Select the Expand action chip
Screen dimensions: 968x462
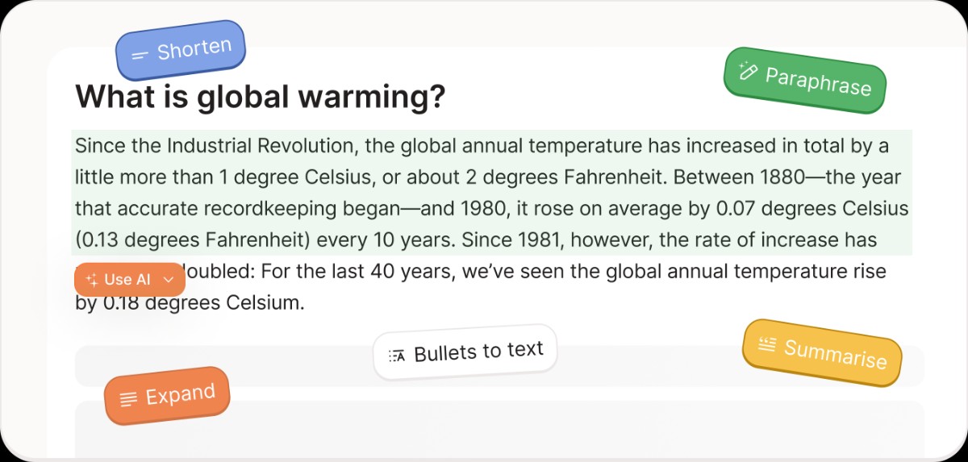pyautogui.click(x=168, y=396)
